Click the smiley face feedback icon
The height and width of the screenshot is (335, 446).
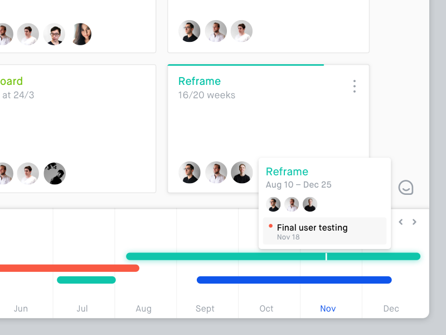point(406,188)
